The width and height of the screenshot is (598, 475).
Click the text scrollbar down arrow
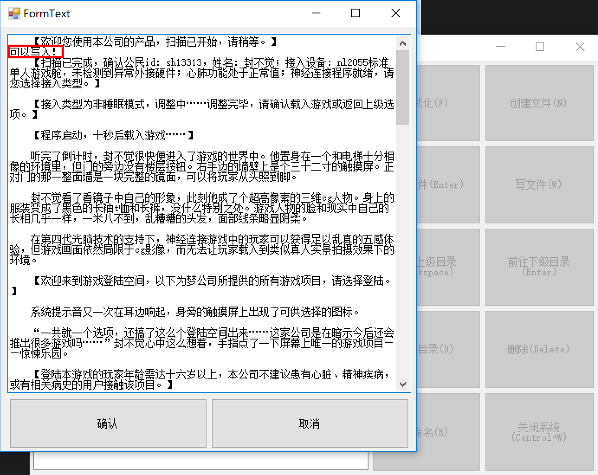coord(403,385)
